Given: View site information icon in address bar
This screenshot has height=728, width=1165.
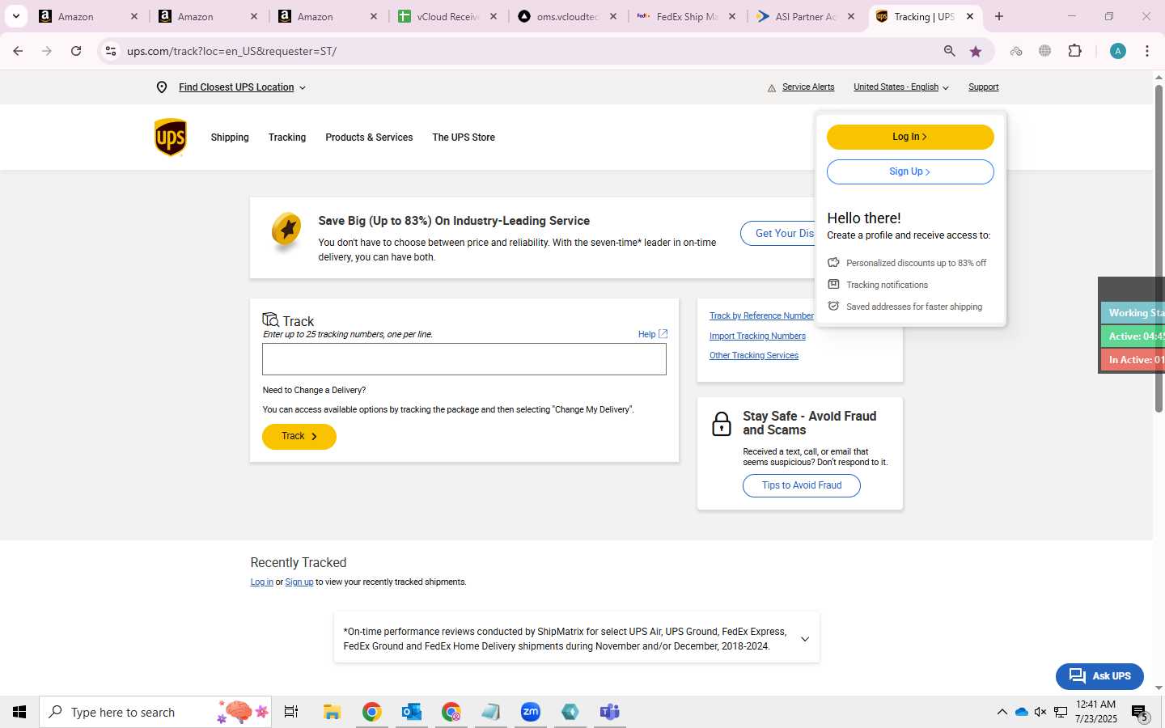Looking at the screenshot, I should click(111, 51).
